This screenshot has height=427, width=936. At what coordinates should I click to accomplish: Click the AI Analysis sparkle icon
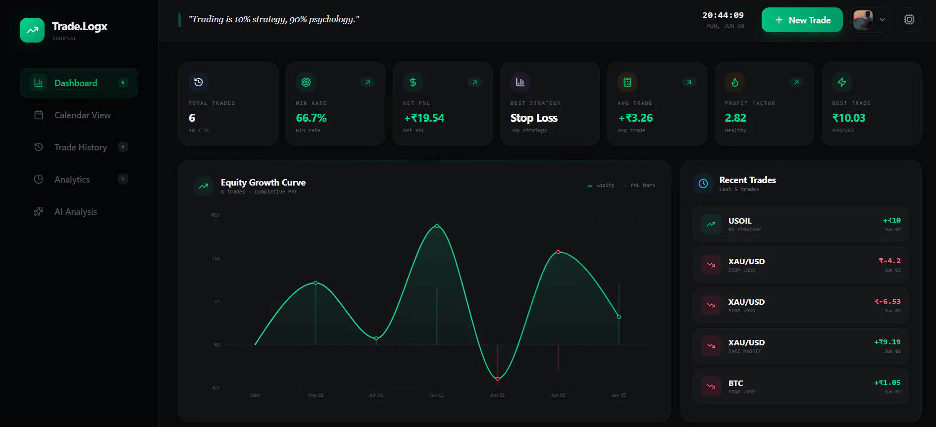[39, 211]
